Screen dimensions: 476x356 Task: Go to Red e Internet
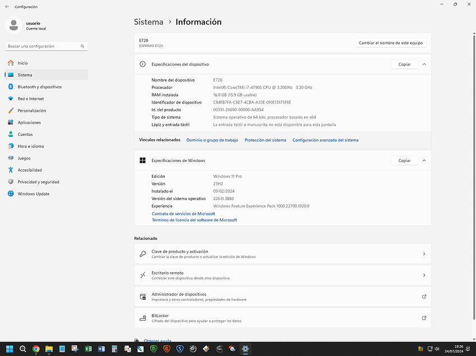pos(46,99)
